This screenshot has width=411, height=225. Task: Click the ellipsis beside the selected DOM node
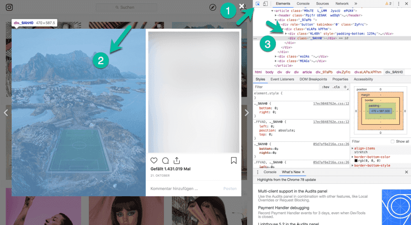[255, 39]
